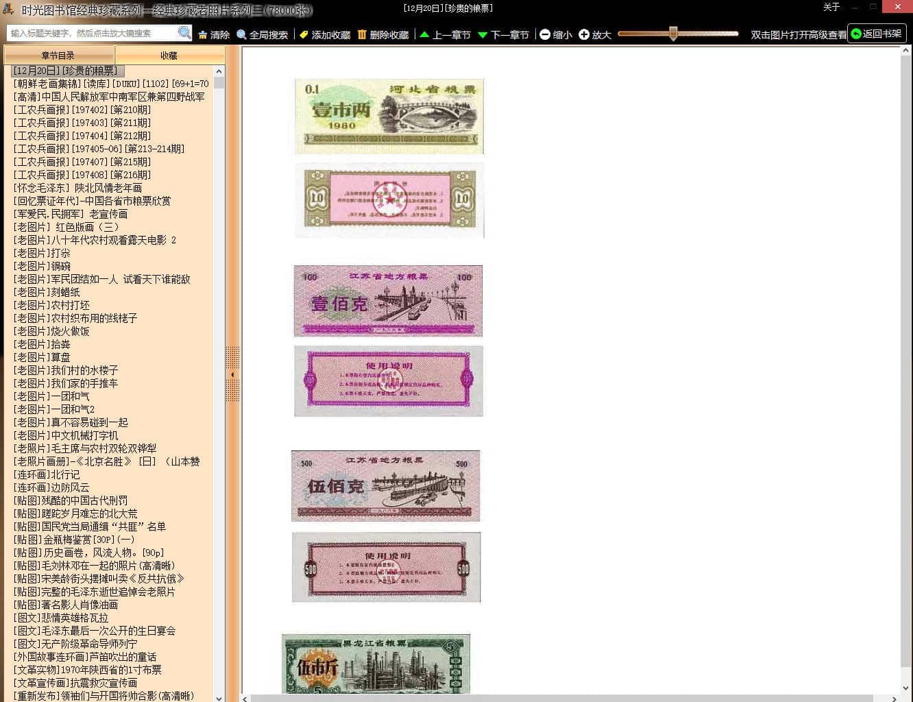Switch to the 章节目录 tab
The height and width of the screenshot is (702, 913).
[58, 55]
